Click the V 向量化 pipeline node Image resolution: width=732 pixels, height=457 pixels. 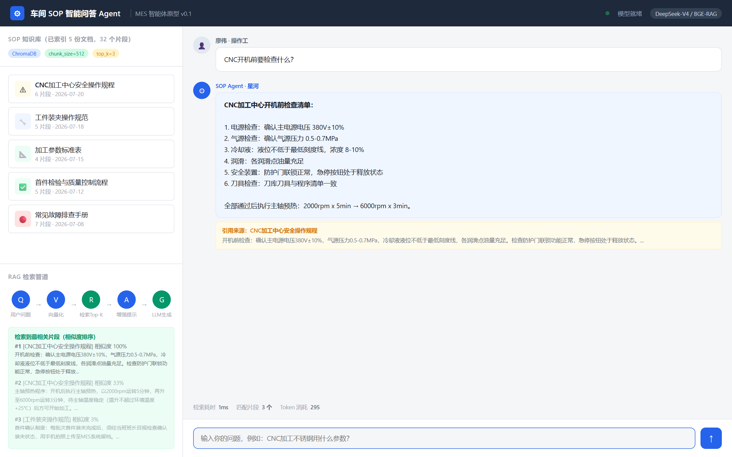[x=56, y=300]
